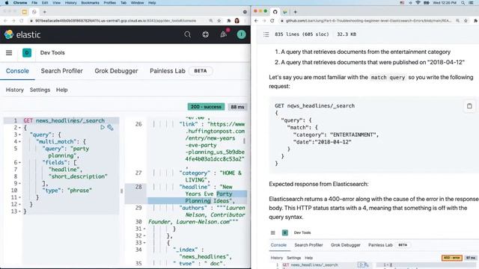Go back in the right browser window

click(x=256, y=21)
